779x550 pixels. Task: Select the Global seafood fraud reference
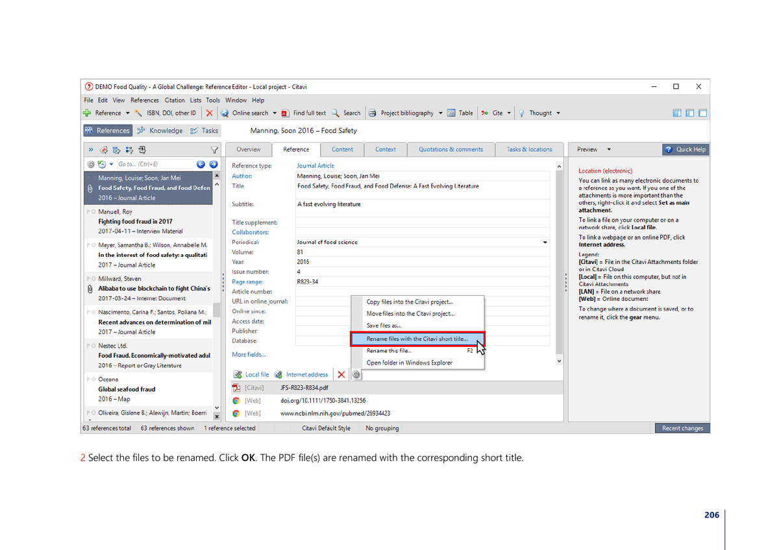pyautogui.click(x=148, y=389)
